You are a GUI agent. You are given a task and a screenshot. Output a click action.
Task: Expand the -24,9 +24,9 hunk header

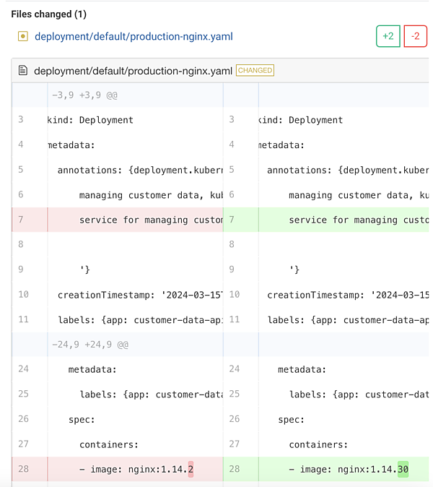[x=89, y=345]
